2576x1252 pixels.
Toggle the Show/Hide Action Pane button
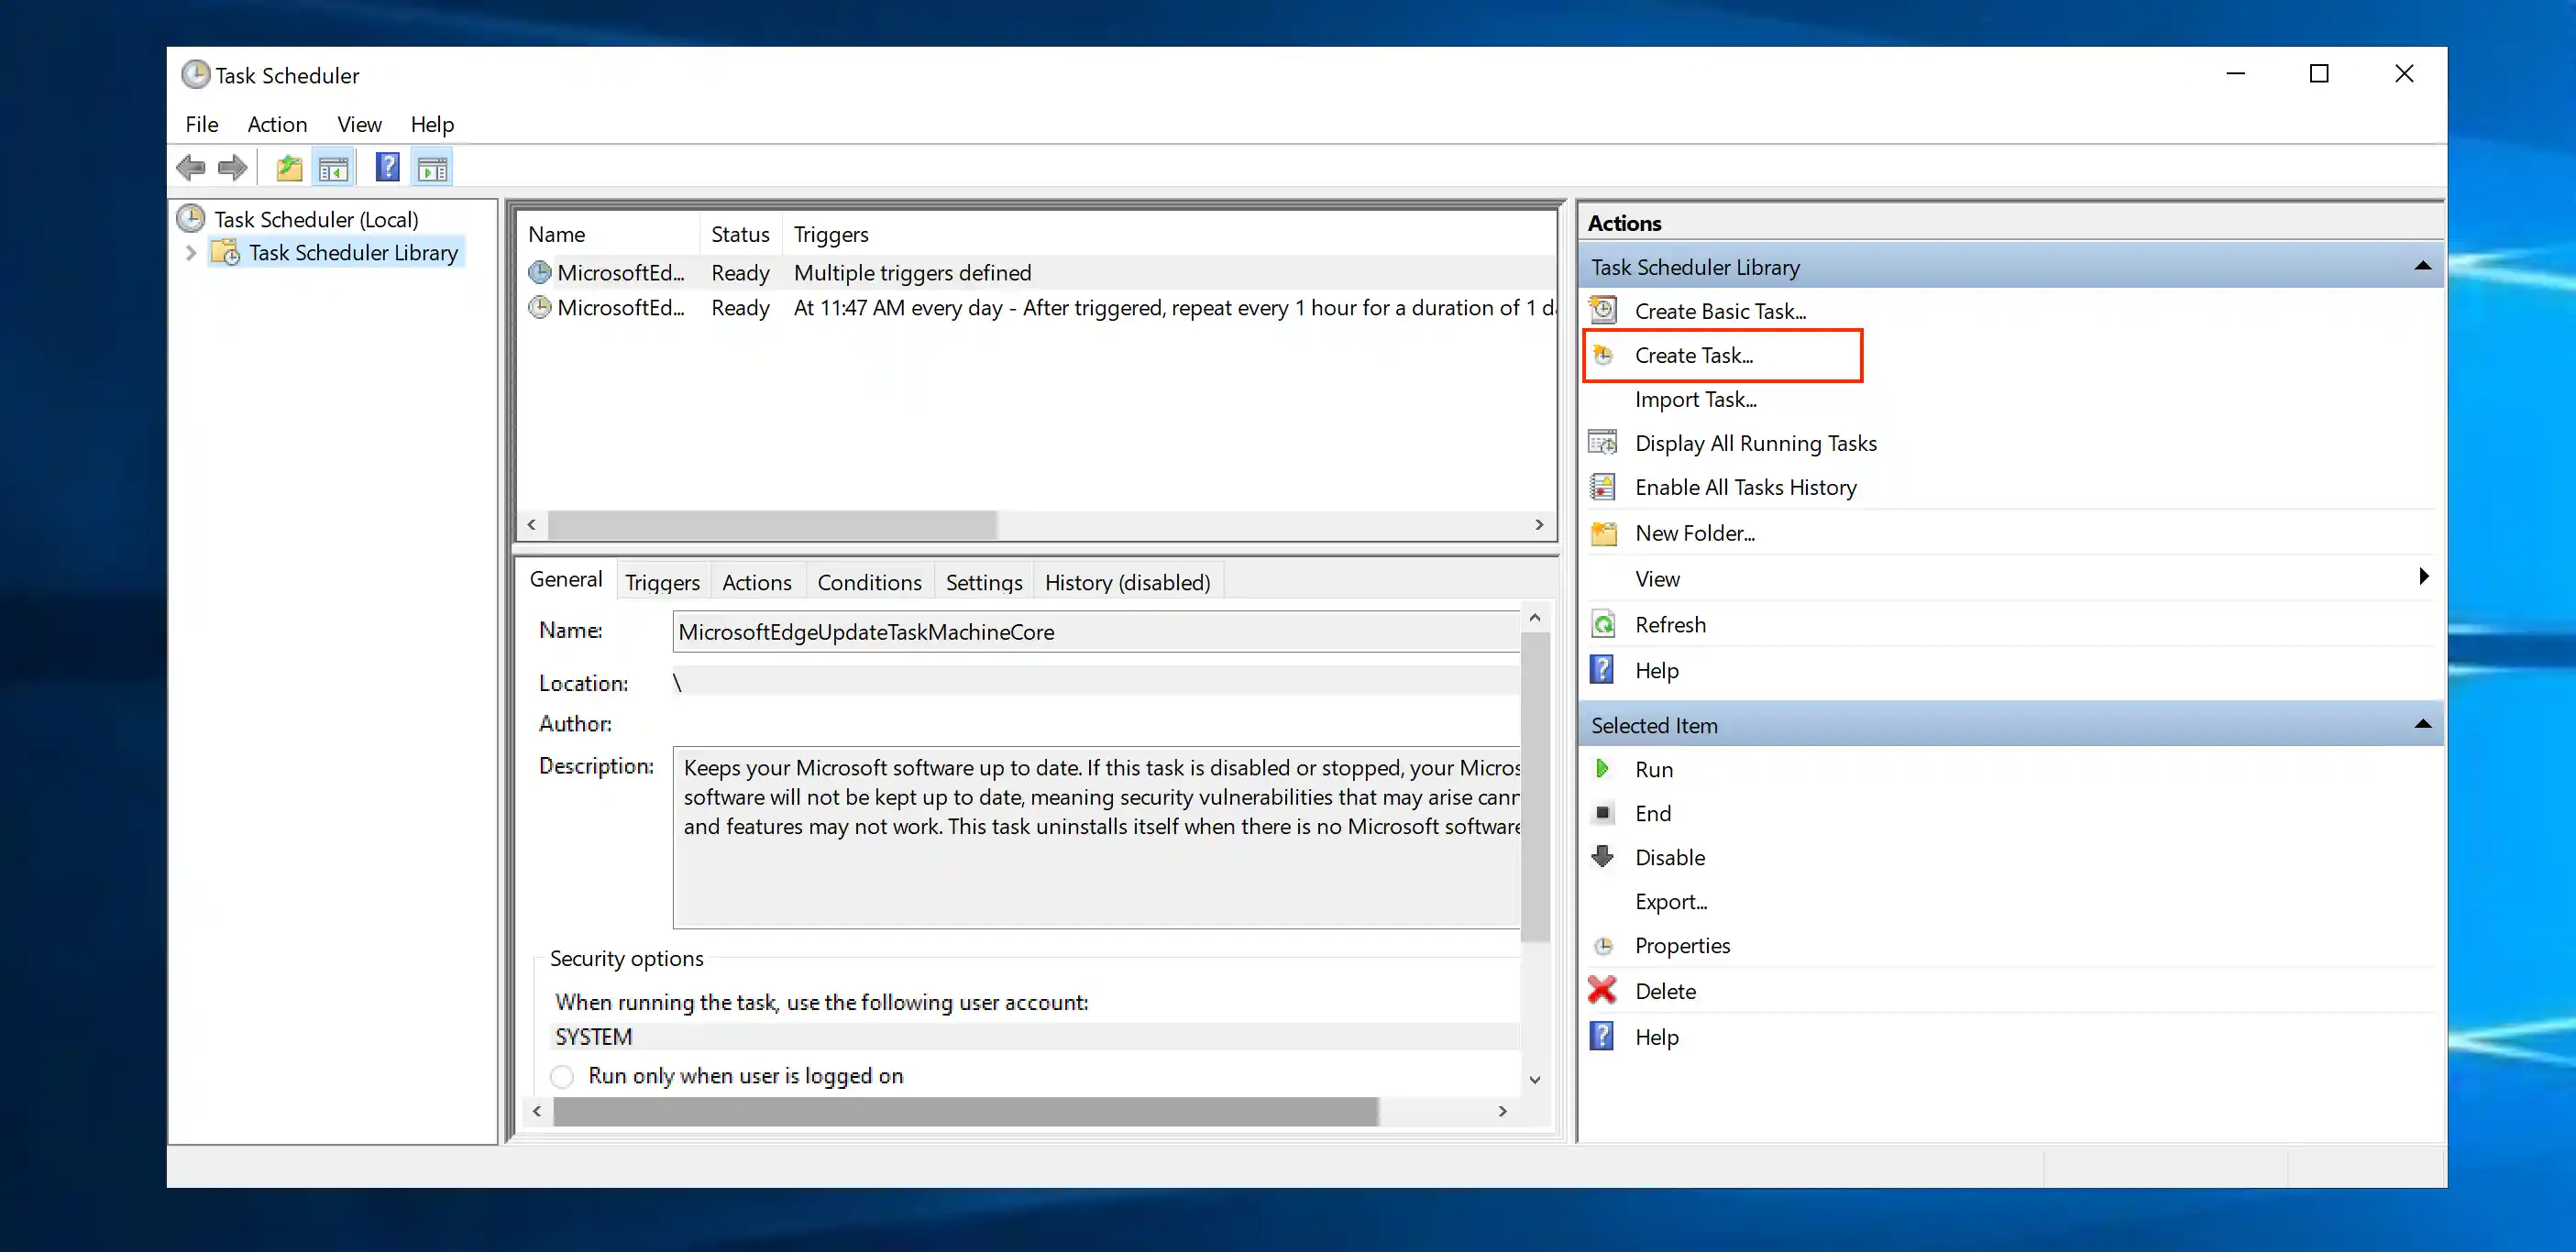(x=432, y=166)
